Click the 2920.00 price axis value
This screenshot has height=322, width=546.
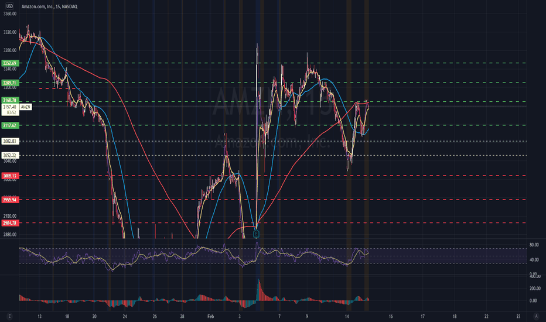click(10, 216)
